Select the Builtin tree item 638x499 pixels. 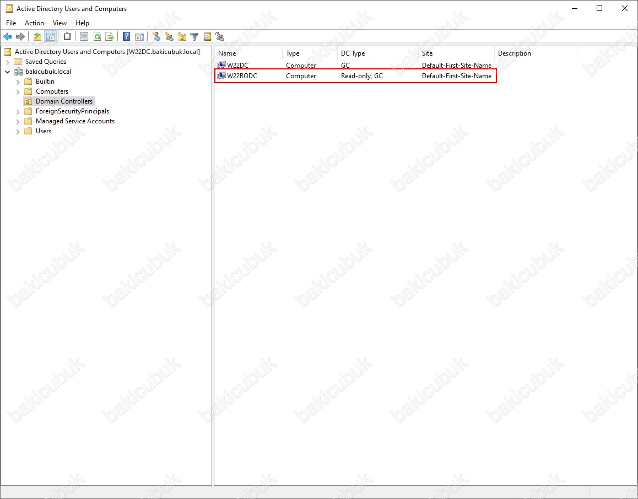[x=45, y=82]
